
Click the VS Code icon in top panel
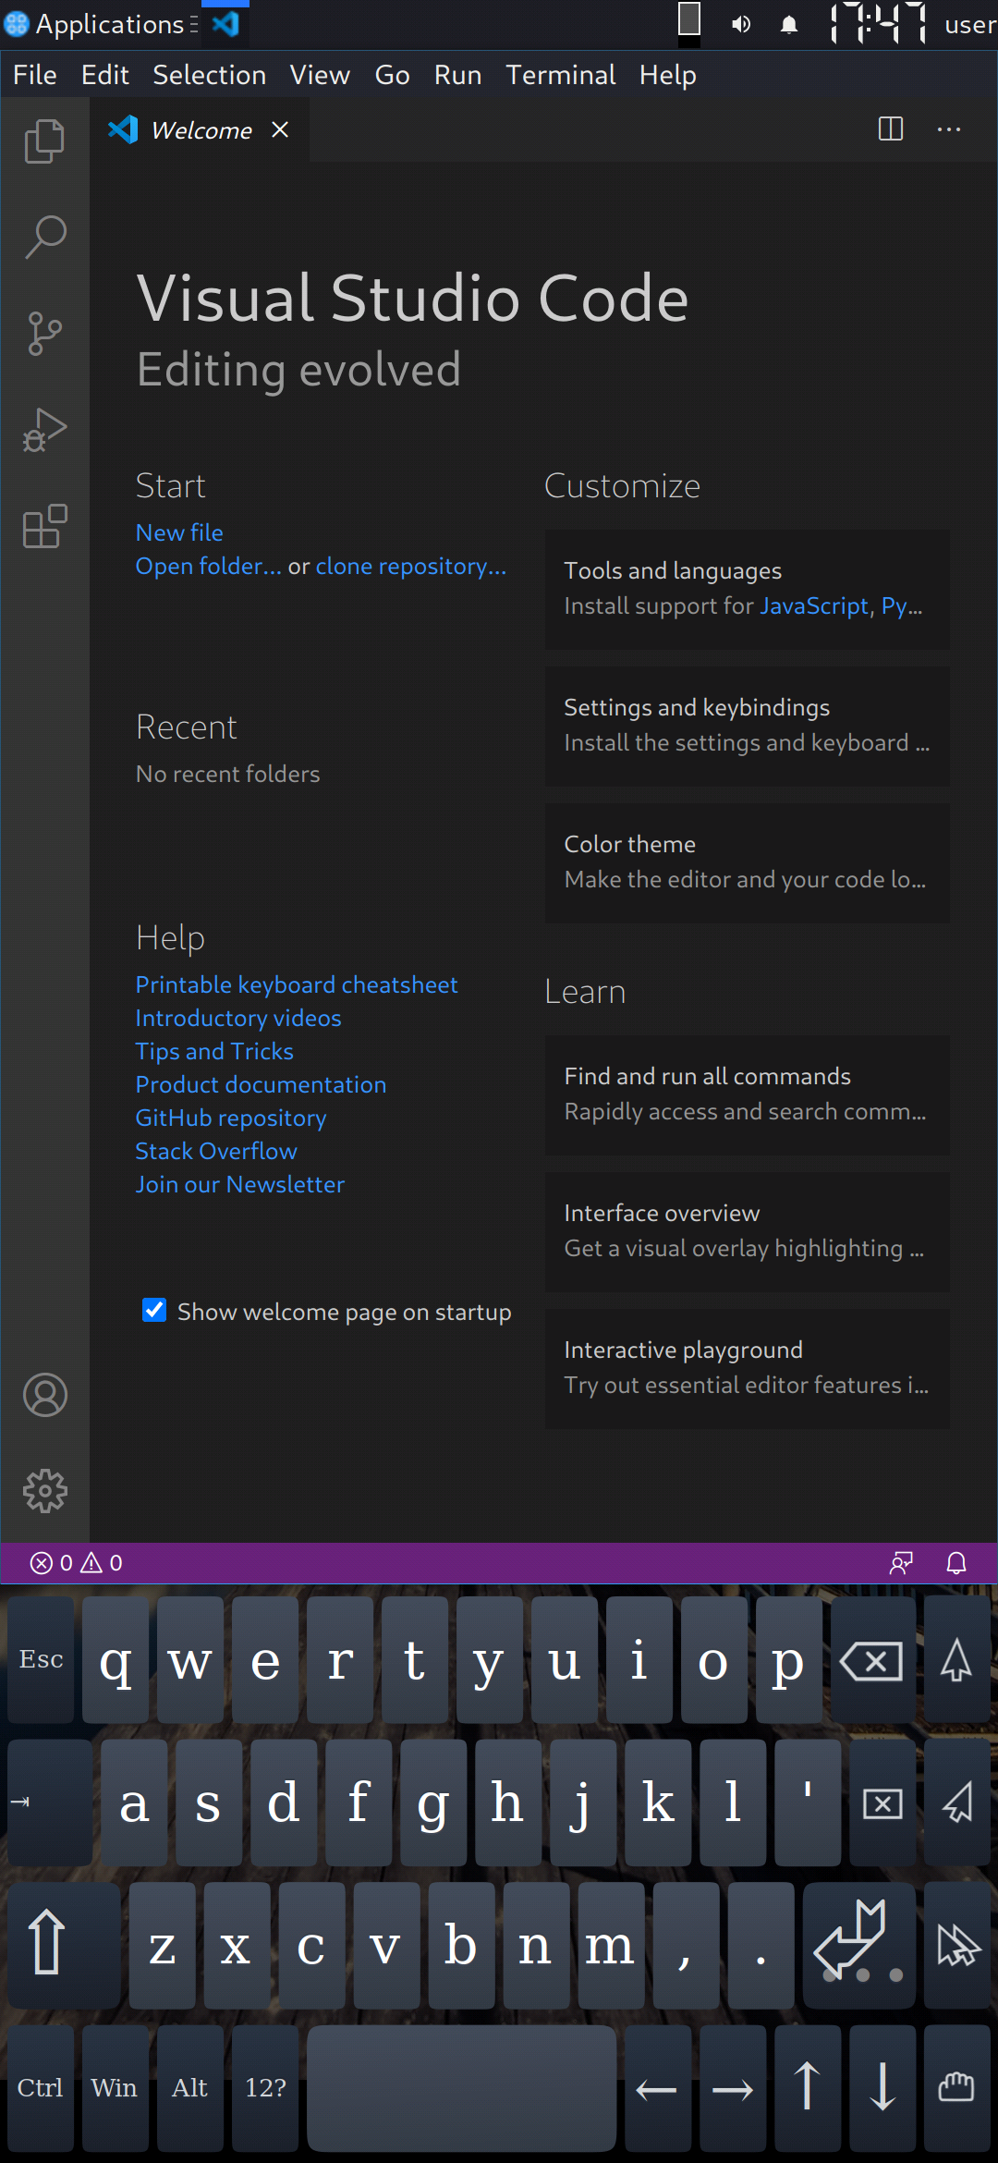click(x=225, y=24)
